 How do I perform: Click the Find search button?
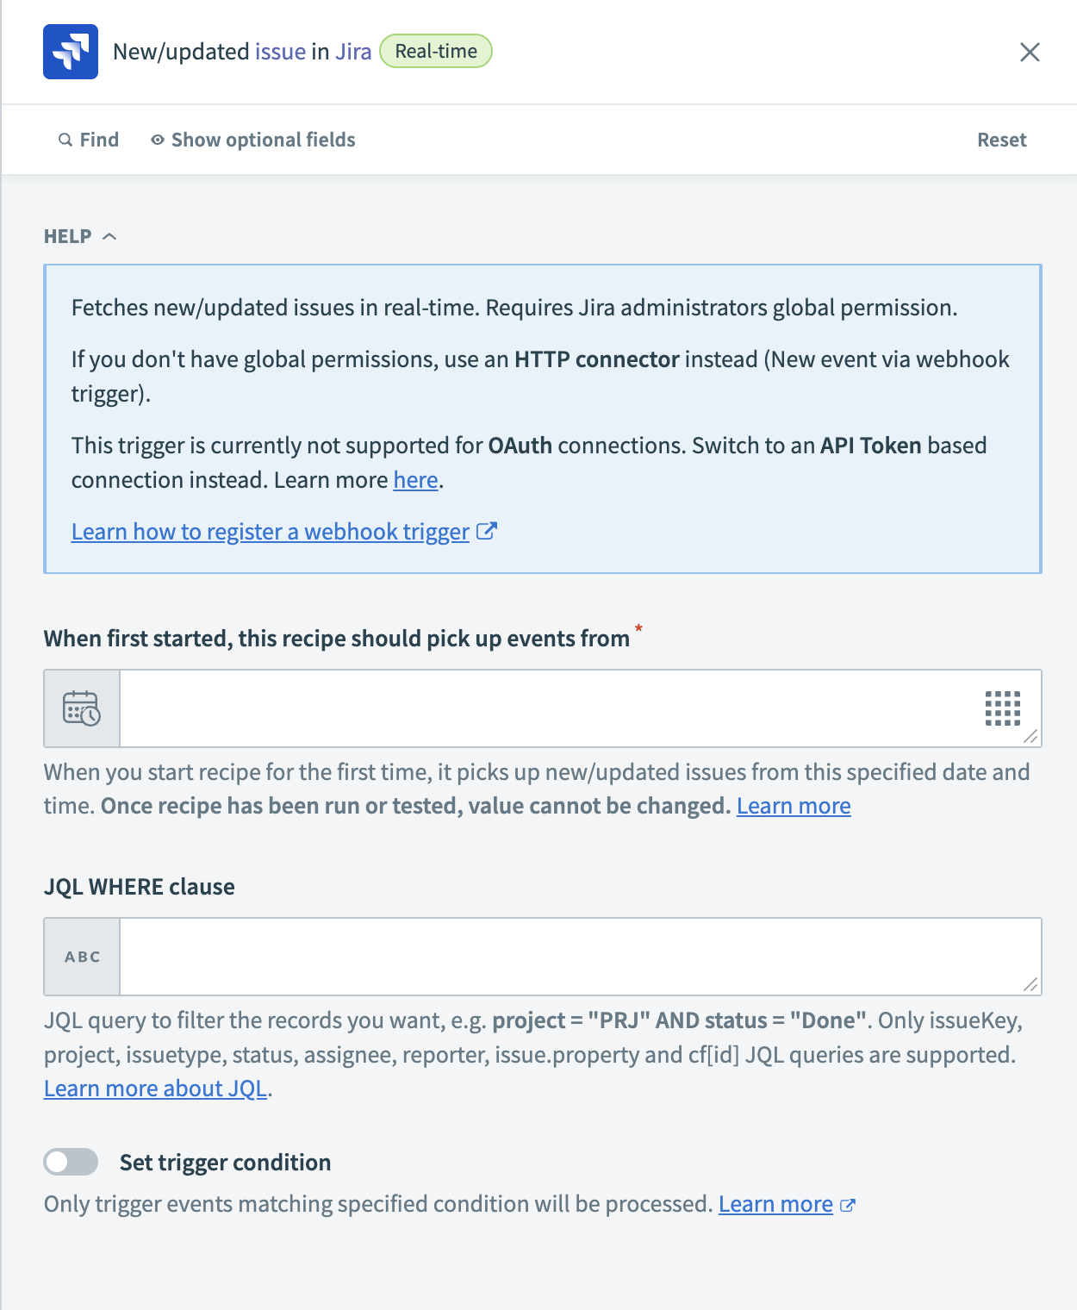(x=89, y=140)
